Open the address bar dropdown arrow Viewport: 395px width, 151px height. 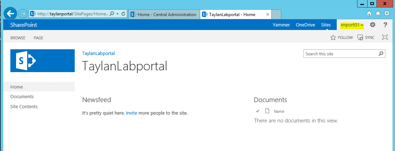(x=117, y=14)
